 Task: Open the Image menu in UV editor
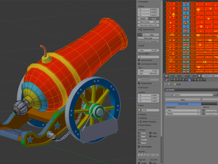click(187, 76)
